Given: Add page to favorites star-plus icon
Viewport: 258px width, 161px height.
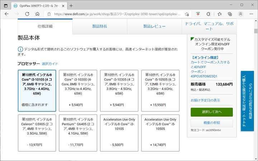Looking at the screenshot, I should (x=187, y=14).
